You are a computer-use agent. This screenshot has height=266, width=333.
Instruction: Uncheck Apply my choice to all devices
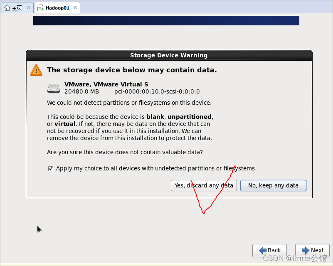[x=51, y=169]
